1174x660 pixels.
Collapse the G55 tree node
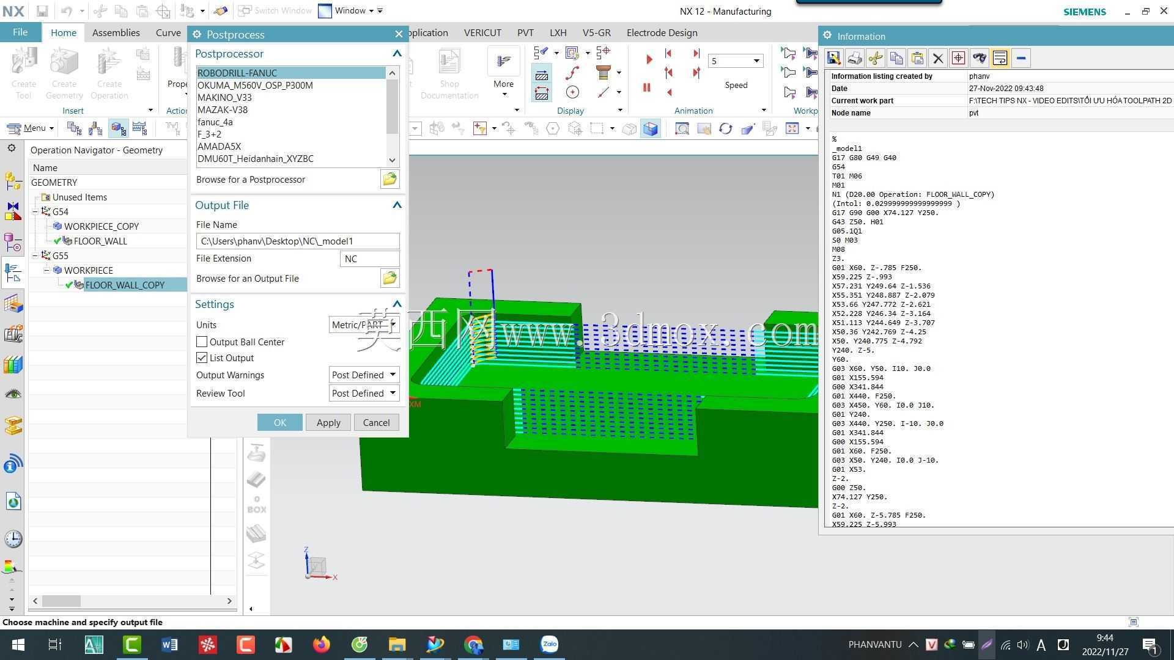click(x=35, y=255)
